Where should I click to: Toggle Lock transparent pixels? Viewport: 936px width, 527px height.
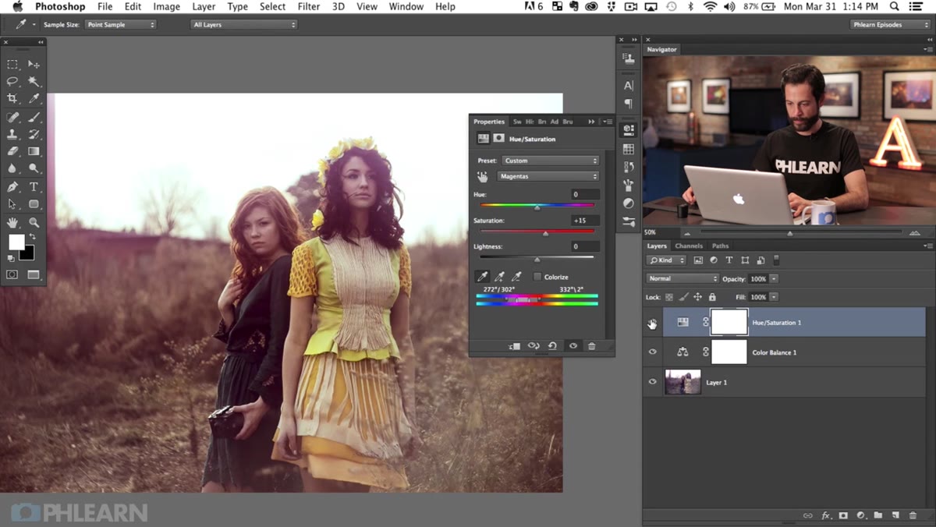coord(669,297)
